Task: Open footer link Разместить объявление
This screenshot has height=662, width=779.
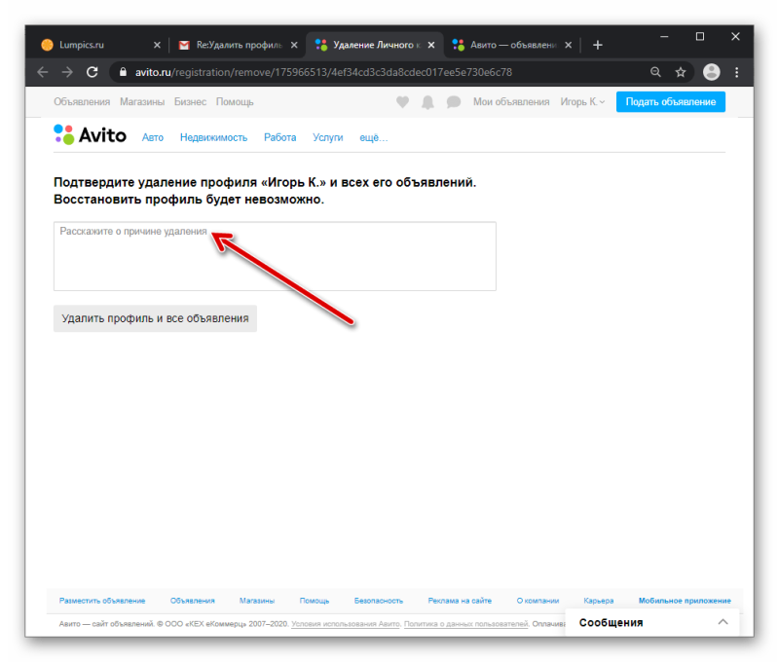Action: (x=102, y=601)
